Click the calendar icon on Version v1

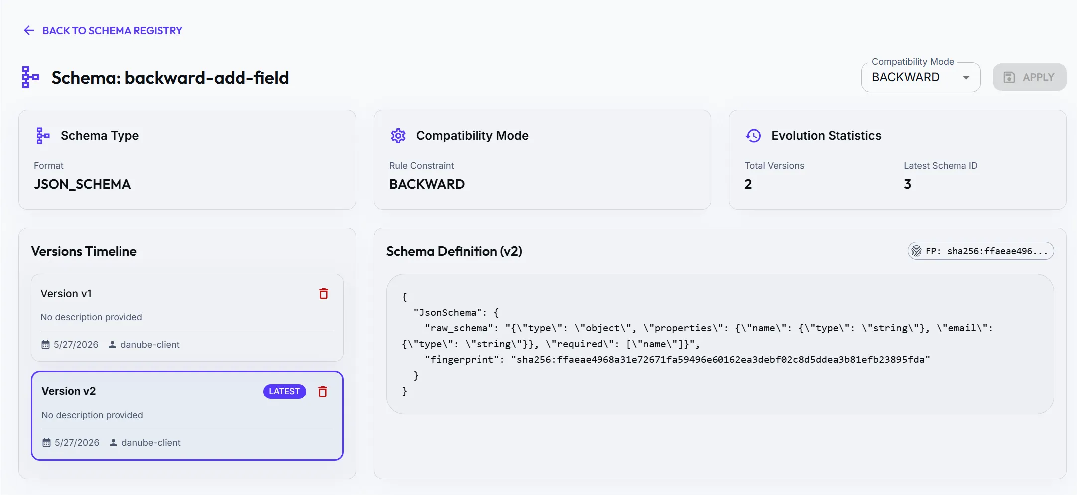[x=45, y=345]
